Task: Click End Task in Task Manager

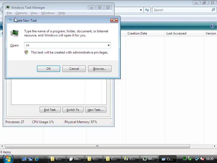Action: click(x=50, y=110)
